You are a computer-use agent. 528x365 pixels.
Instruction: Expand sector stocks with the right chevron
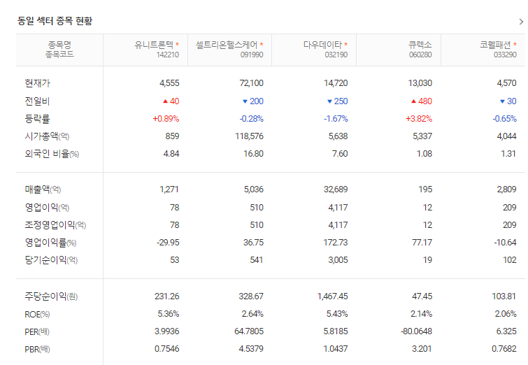coord(521,22)
